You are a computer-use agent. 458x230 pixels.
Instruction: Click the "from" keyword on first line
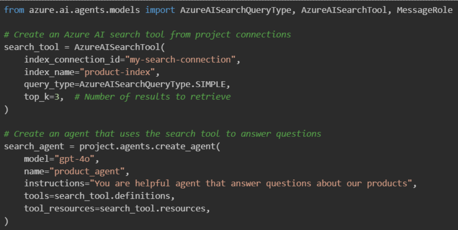pos(14,10)
